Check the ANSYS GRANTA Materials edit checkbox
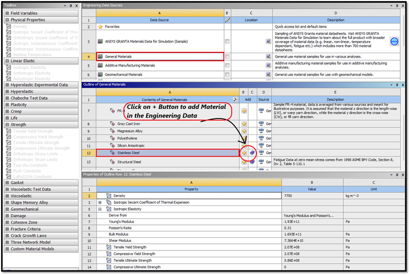The height and width of the screenshot is (275, 410). point(227,41)
